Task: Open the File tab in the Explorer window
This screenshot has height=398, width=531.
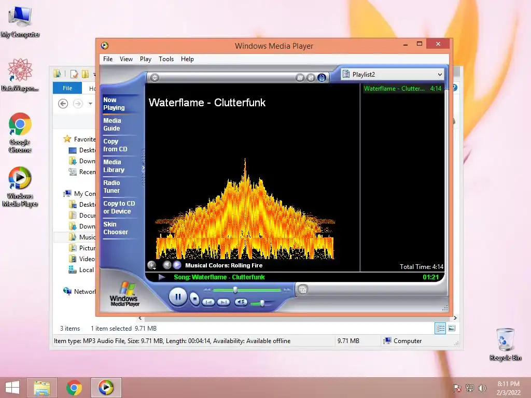Action: point(67,88)
